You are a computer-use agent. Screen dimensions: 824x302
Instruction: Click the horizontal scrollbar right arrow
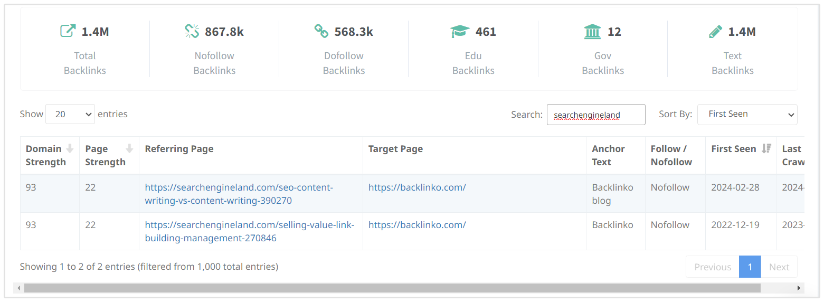coord(800,288)
